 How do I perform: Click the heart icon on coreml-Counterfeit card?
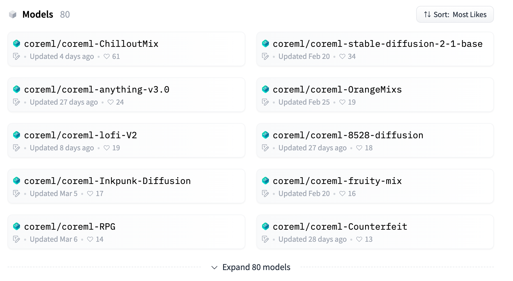(x=359, y=239)
